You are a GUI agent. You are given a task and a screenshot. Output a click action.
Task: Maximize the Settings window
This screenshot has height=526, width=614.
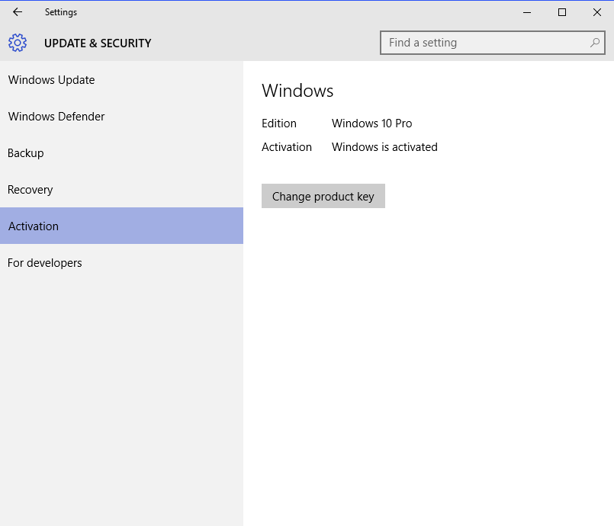pyautogui.click(x=562, y=12)
